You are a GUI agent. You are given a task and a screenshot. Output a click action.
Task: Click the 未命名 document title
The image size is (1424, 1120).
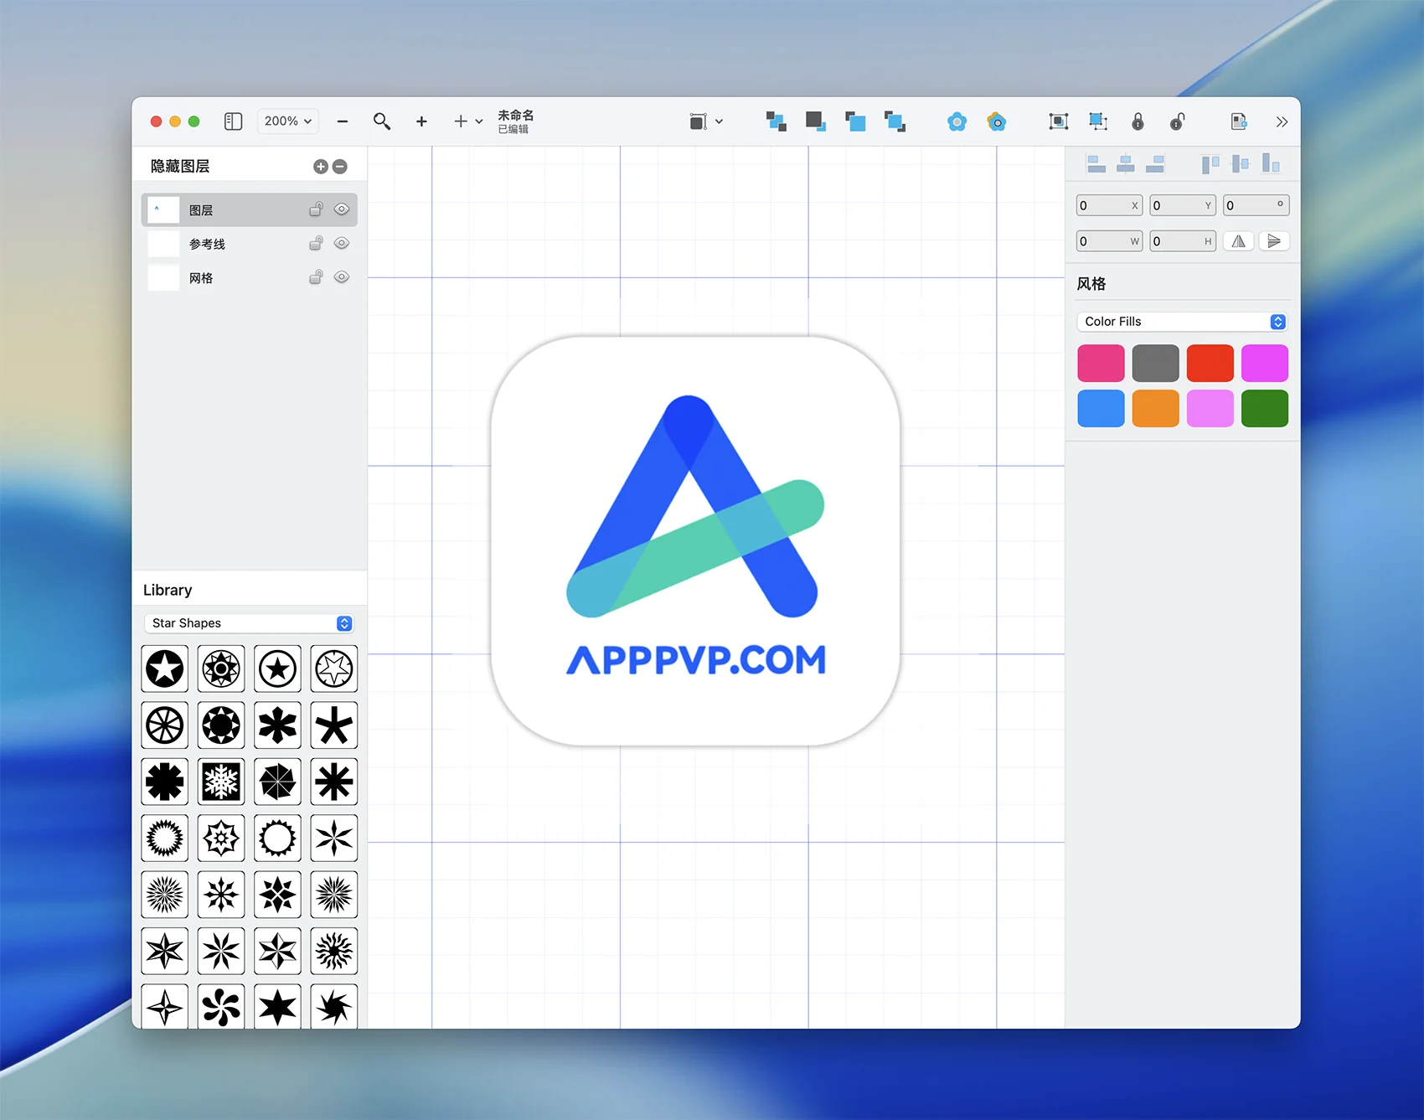516,116
